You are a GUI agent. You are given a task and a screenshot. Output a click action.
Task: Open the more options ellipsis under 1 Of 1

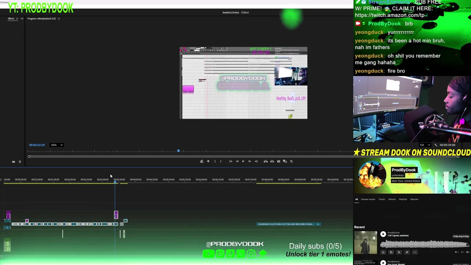(x=415, y=252)
